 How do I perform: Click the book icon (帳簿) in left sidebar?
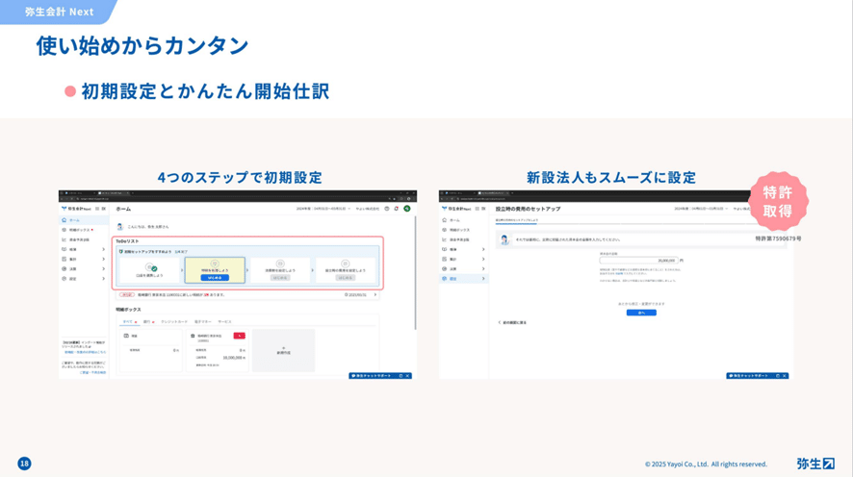point(65,249)
